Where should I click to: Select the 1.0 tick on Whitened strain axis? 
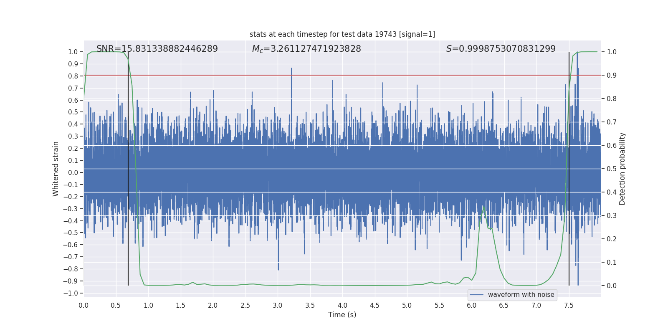coord(73,52)
